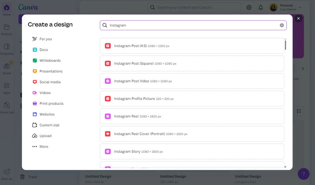Open the Settings gear icon
Screen dimensions: 315x185
click(249, 7)
